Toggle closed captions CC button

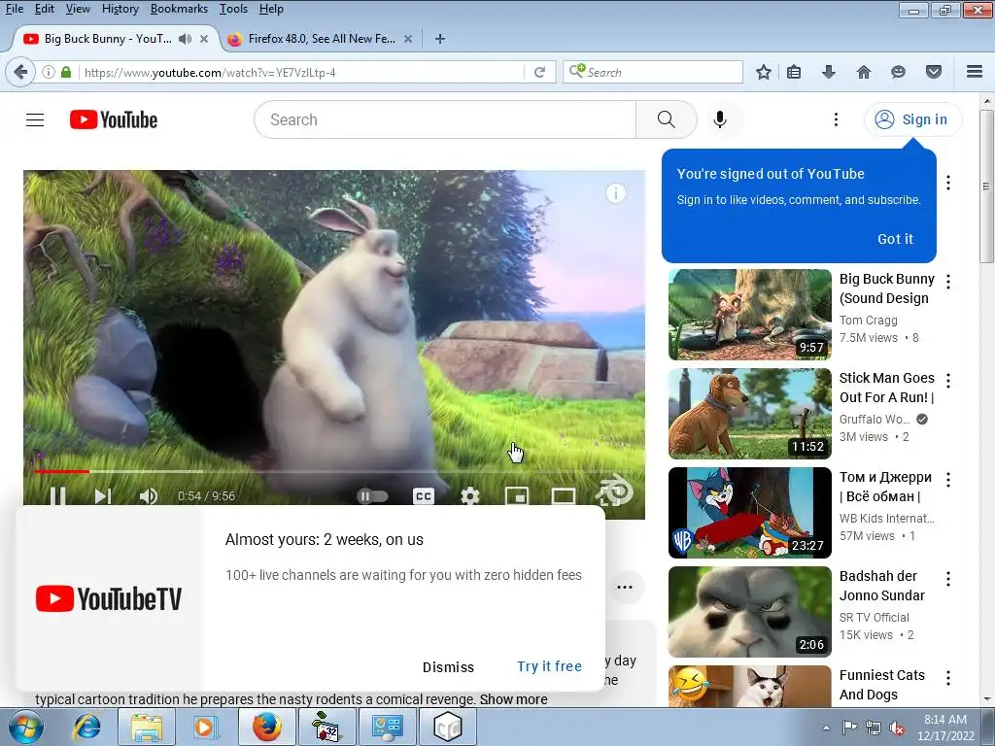[x=424, y=496]
